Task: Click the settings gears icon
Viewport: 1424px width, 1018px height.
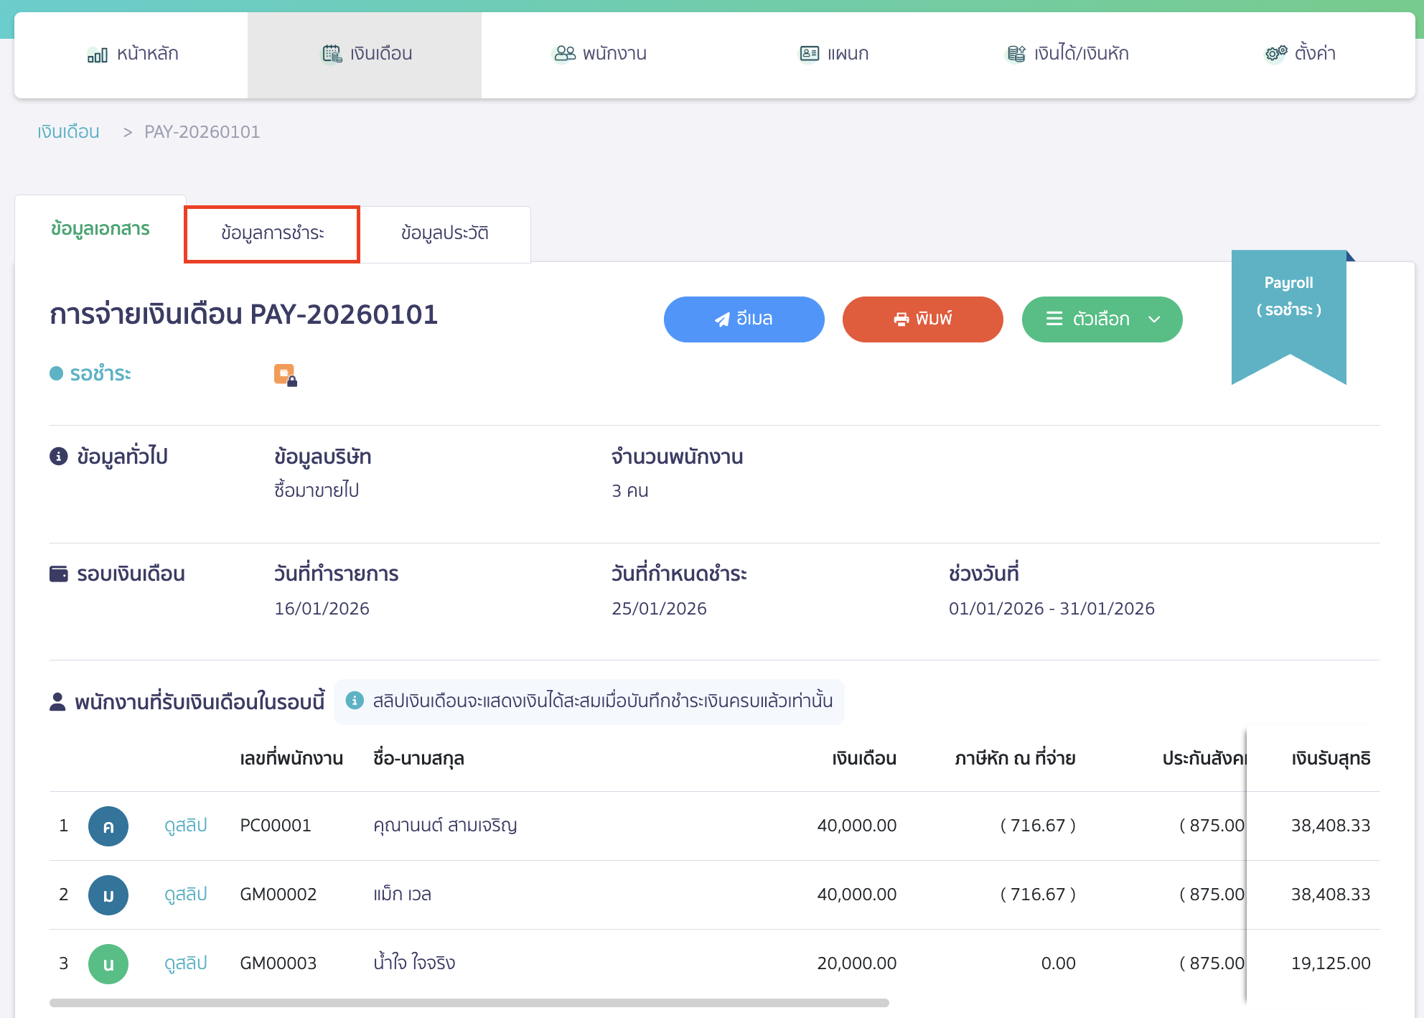Action: coord(1275,54)
